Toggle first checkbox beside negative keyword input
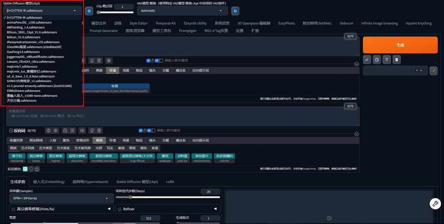 click(141, 130)
